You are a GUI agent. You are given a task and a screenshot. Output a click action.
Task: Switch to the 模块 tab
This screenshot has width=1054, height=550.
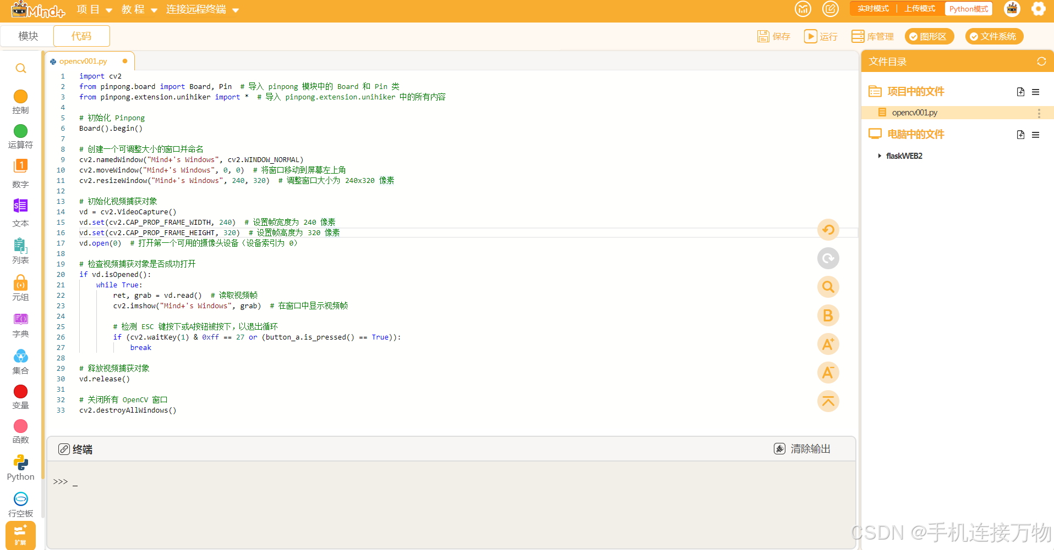tap(28, 36)
